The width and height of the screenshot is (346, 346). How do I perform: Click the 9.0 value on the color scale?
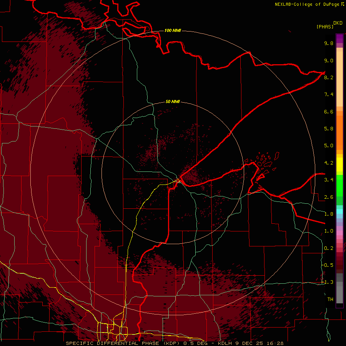pos(329,60)
